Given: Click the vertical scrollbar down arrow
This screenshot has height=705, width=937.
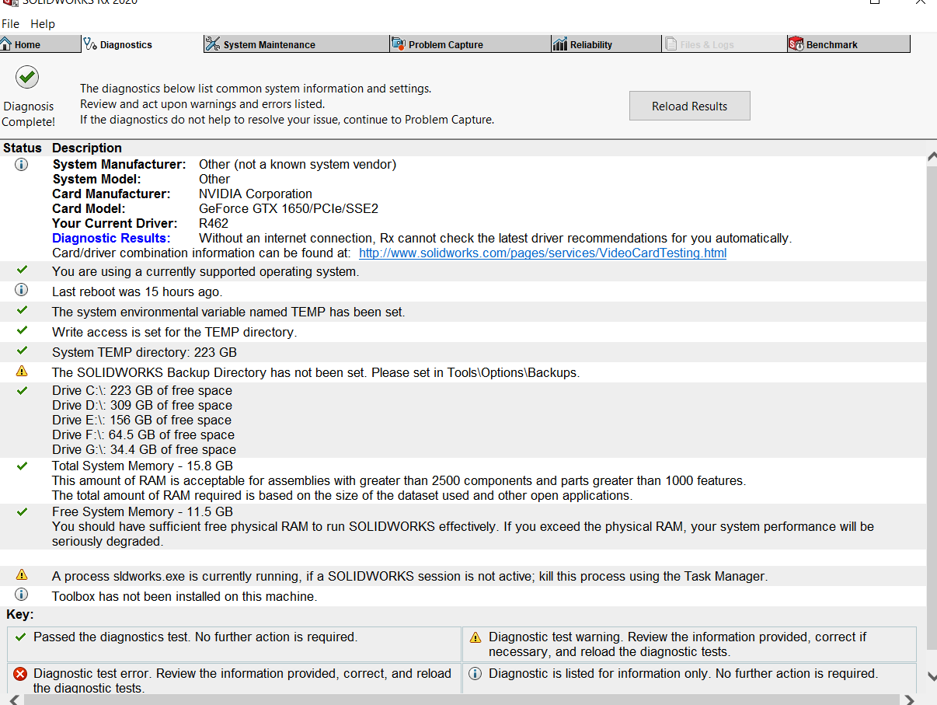Looking at the screenshot, I should coord(932,676).
